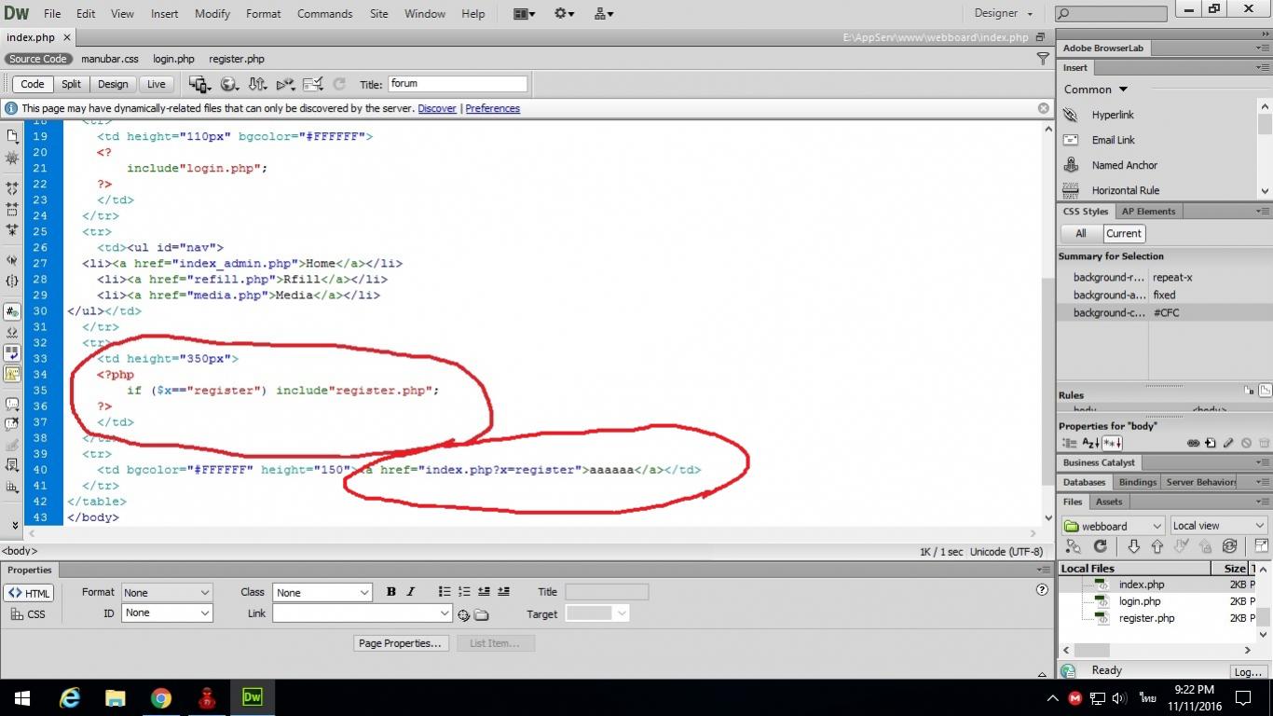Click the Check browser compatibility icon
The width and height of the screenshot is (1273, 716).
pos(313,84)
